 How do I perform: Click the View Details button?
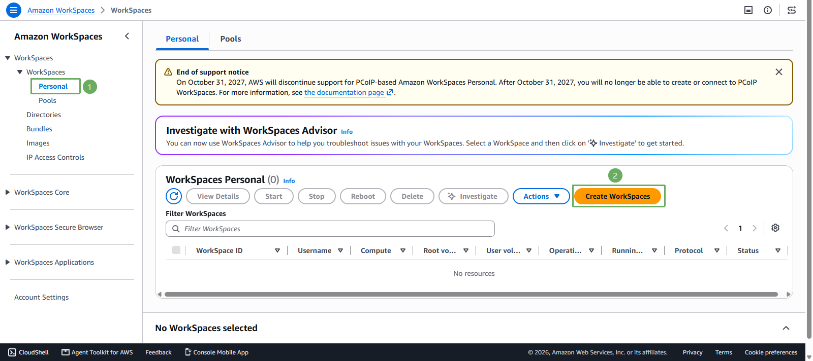tap(218, 196)
